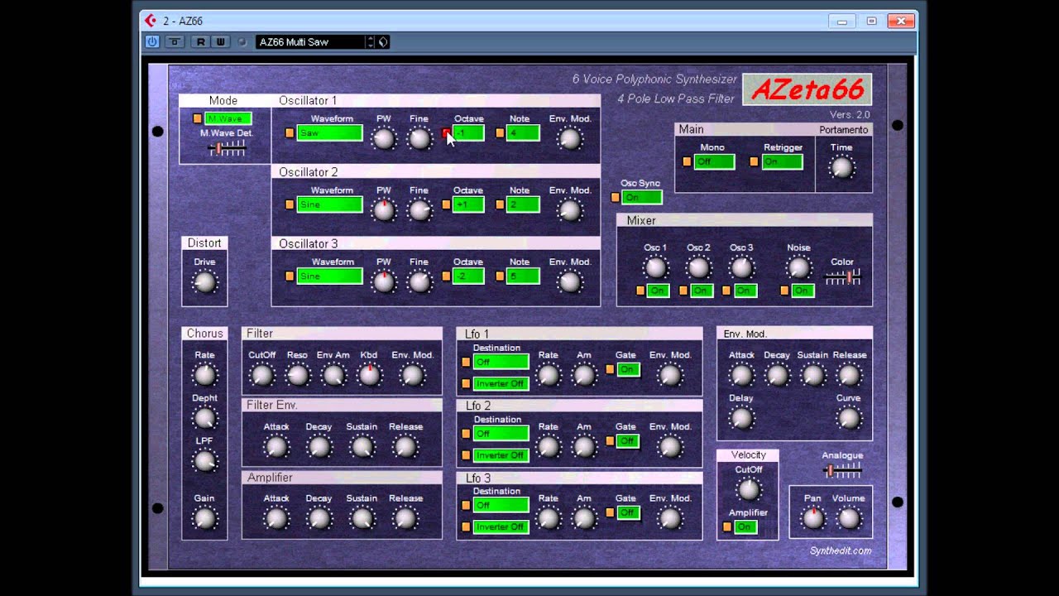The image size is (1059, 596).
Task: Click the Portamento Time knob
Action: point(841,168)
